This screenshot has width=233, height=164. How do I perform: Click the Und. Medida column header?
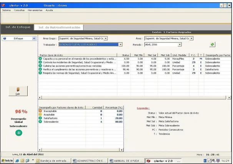[x=180, y=55]
